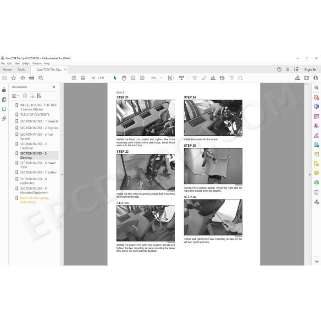Collapse the right tools pane arrow
This screenshot has height=321, width=321.
point(310,175)
